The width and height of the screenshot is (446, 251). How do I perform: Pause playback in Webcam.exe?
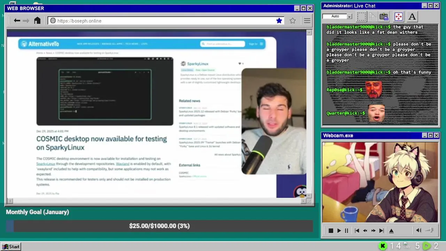(346, 230)
